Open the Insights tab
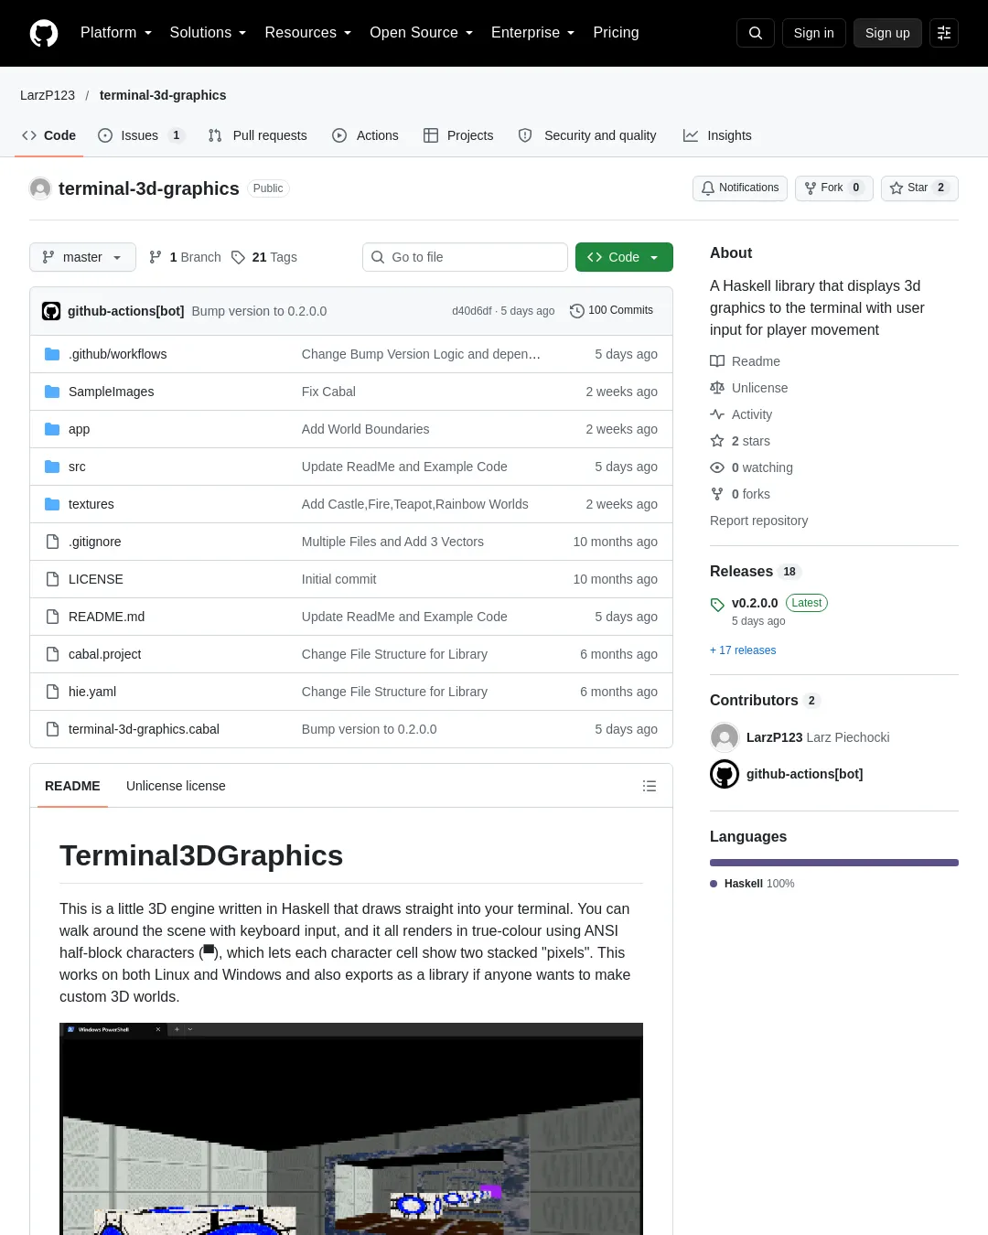The image size is (988, 1235). coord(717,135)
